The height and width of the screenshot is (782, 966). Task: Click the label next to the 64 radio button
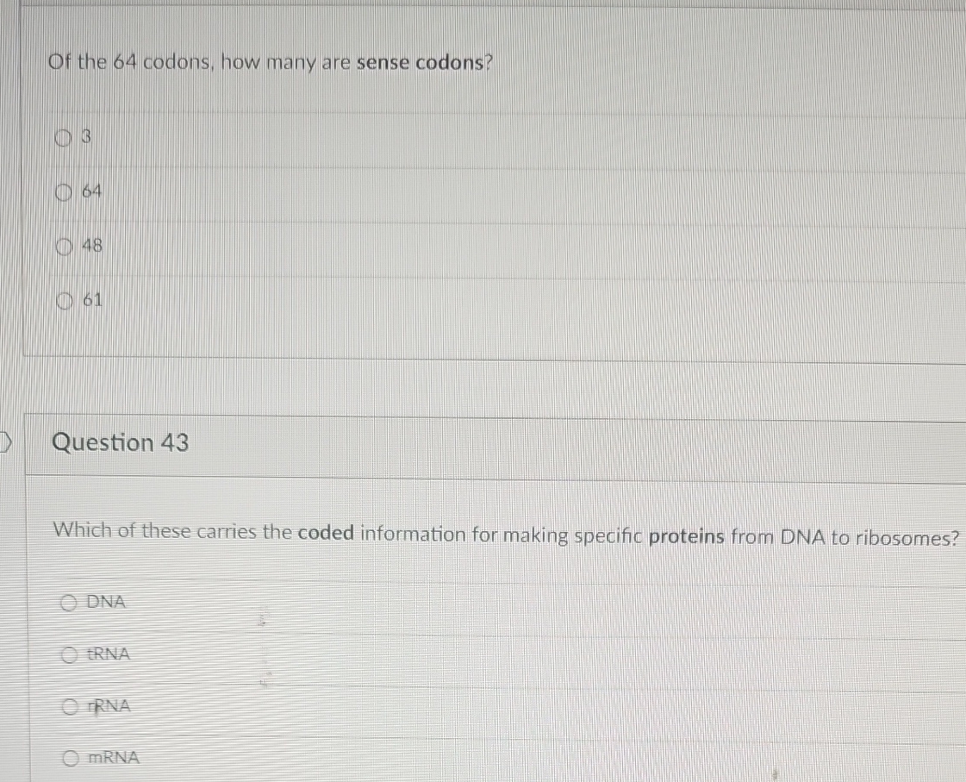(x=92, y=191)
